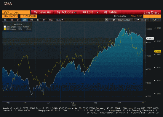
Task: Click the 1.2800 right axis label
Action: point(158,93)
